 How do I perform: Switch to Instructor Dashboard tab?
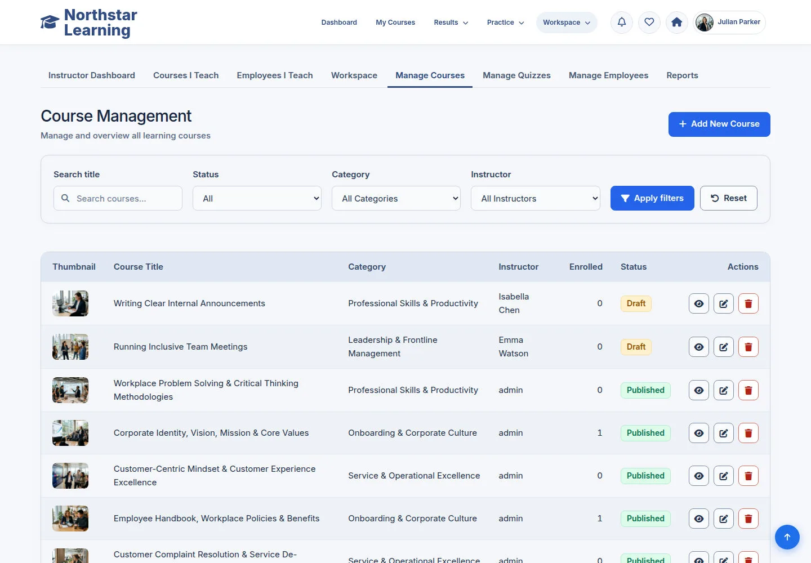pyautogui.click(x=92, y=75)
